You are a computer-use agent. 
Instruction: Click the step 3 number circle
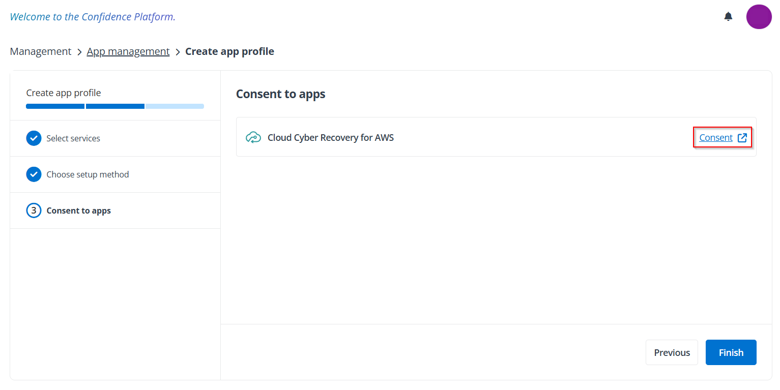[x=34, y=211]
